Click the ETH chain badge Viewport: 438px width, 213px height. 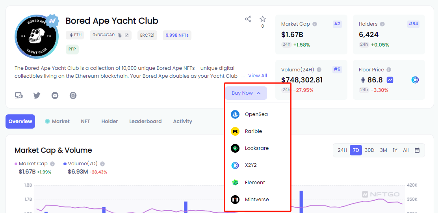coord(75,35)
